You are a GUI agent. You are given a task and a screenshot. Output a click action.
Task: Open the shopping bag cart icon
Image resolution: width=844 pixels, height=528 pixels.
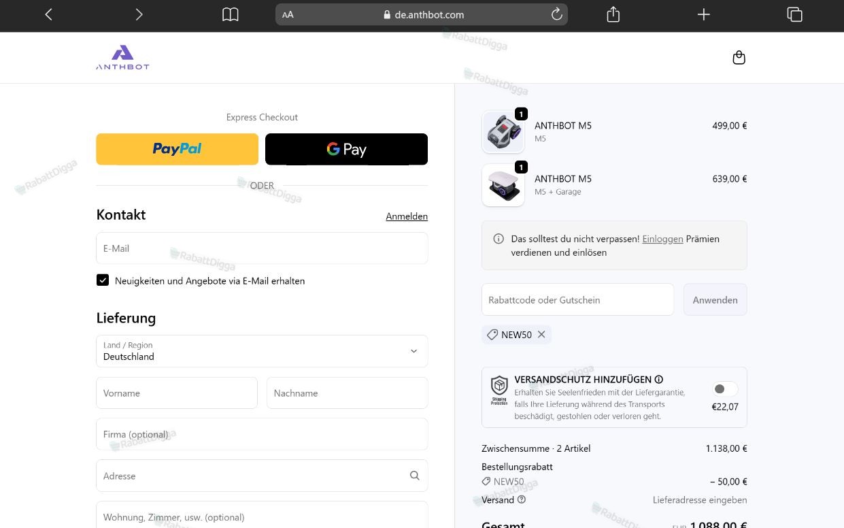click(x=739, y=58)
